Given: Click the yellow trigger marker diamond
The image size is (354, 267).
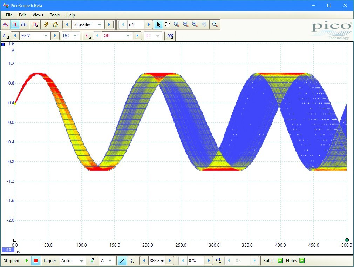Looking at the screenshot, I should [x=15, y=104].
